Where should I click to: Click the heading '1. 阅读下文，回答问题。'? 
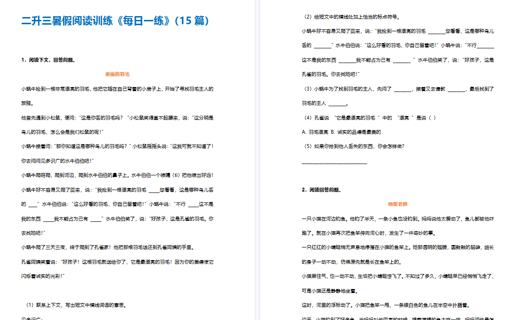[48, 60]
